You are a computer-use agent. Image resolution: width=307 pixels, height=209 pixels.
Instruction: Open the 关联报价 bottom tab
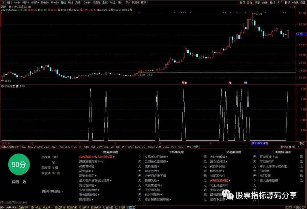(11, 207)
